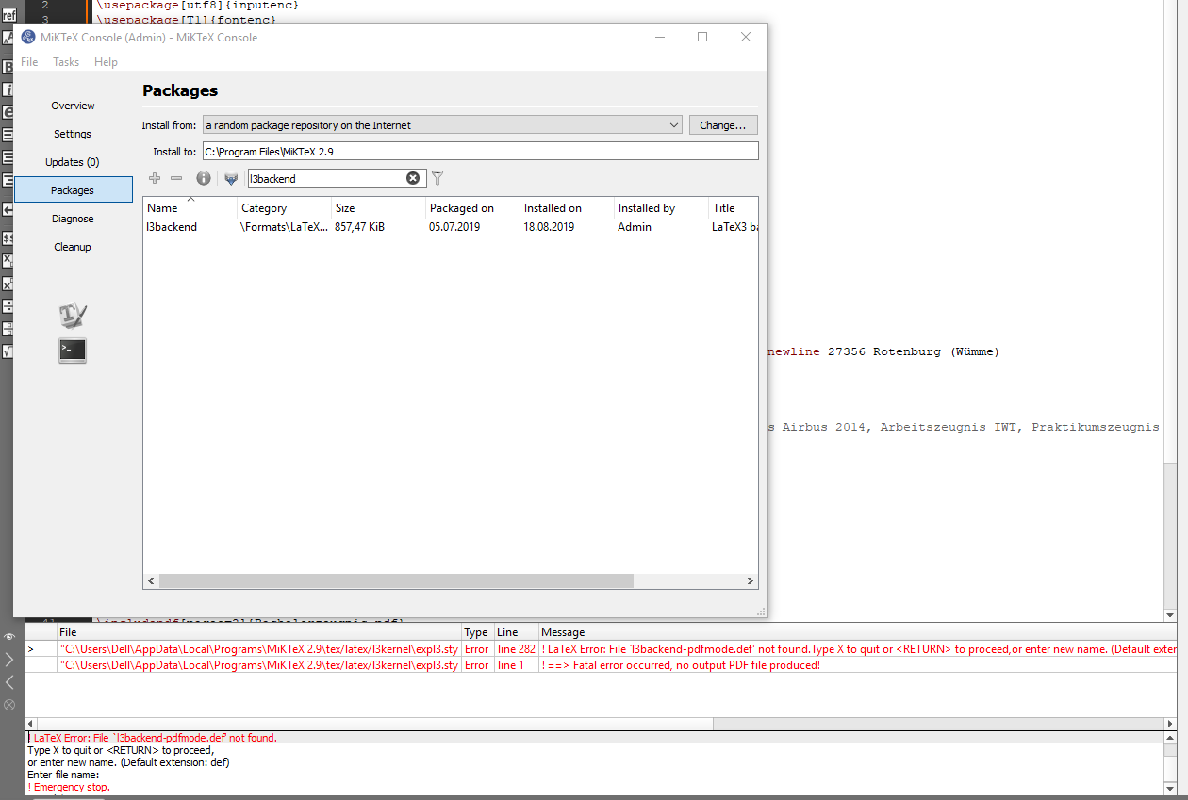Image resolution: width=1188 pixels, height=800 pixels.
Task: Click the Line column header in error table
Action: pyautogui.click(x=517, y=632)
